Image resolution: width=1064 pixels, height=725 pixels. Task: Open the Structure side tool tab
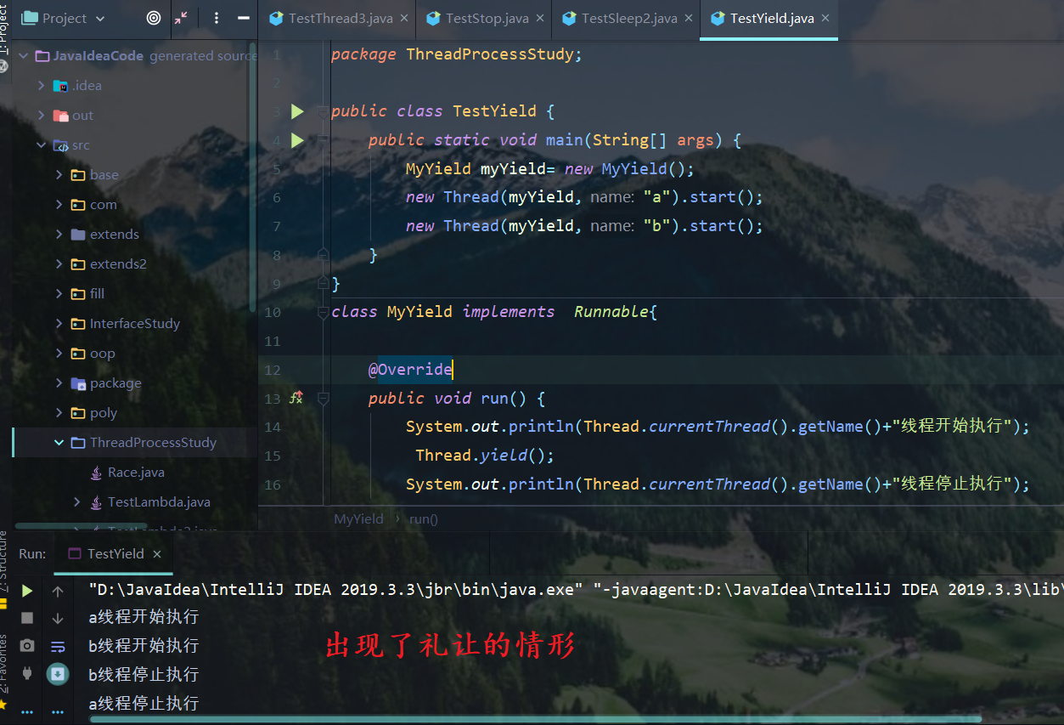(x=3, y=561)
